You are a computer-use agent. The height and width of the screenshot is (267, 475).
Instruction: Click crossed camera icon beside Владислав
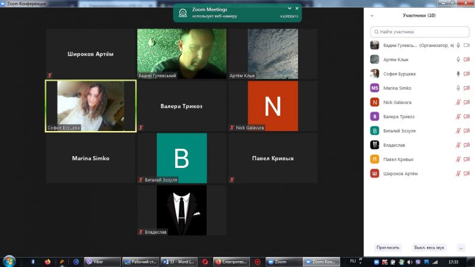point(467,145)
